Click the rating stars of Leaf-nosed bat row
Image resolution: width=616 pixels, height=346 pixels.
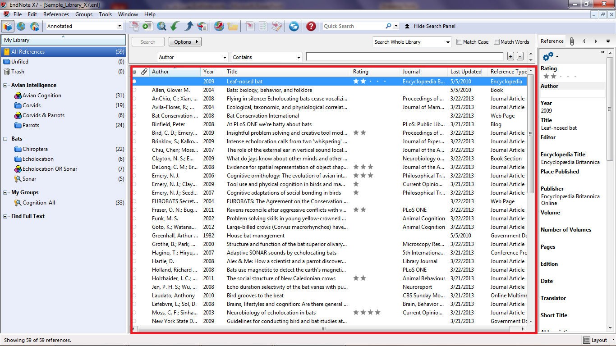[370, 82]
